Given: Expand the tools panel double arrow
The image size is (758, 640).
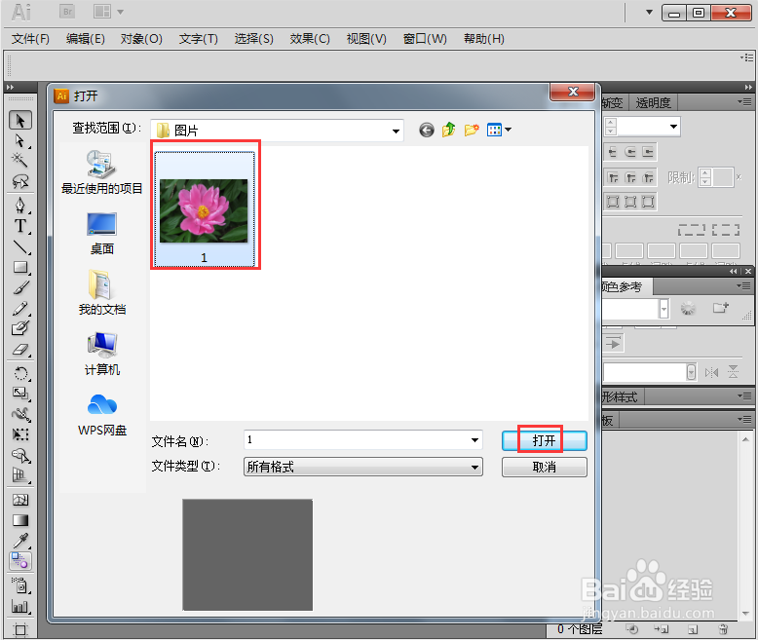Looking at the screenshot, I should [x=10, y=87].
